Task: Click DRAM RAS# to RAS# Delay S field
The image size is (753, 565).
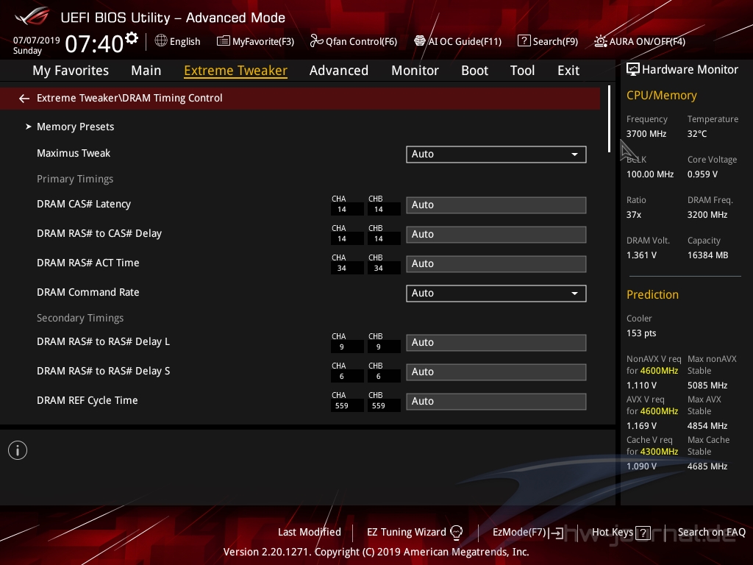Action: click(x=496, y=372)
